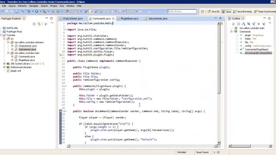276x155 pixels.
Task: Click the green Run button
Action: pos(36,12)
